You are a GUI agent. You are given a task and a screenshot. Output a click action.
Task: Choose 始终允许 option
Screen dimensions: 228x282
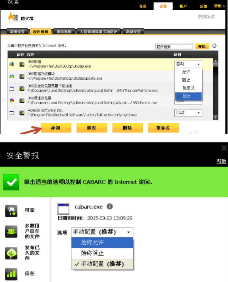tap(102, 243)
